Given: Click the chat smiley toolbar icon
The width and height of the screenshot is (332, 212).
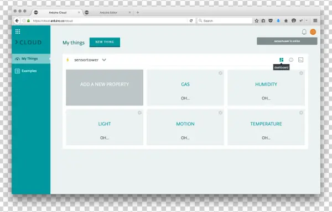Looking at the screenshot, I should click(x=294, y=20).
